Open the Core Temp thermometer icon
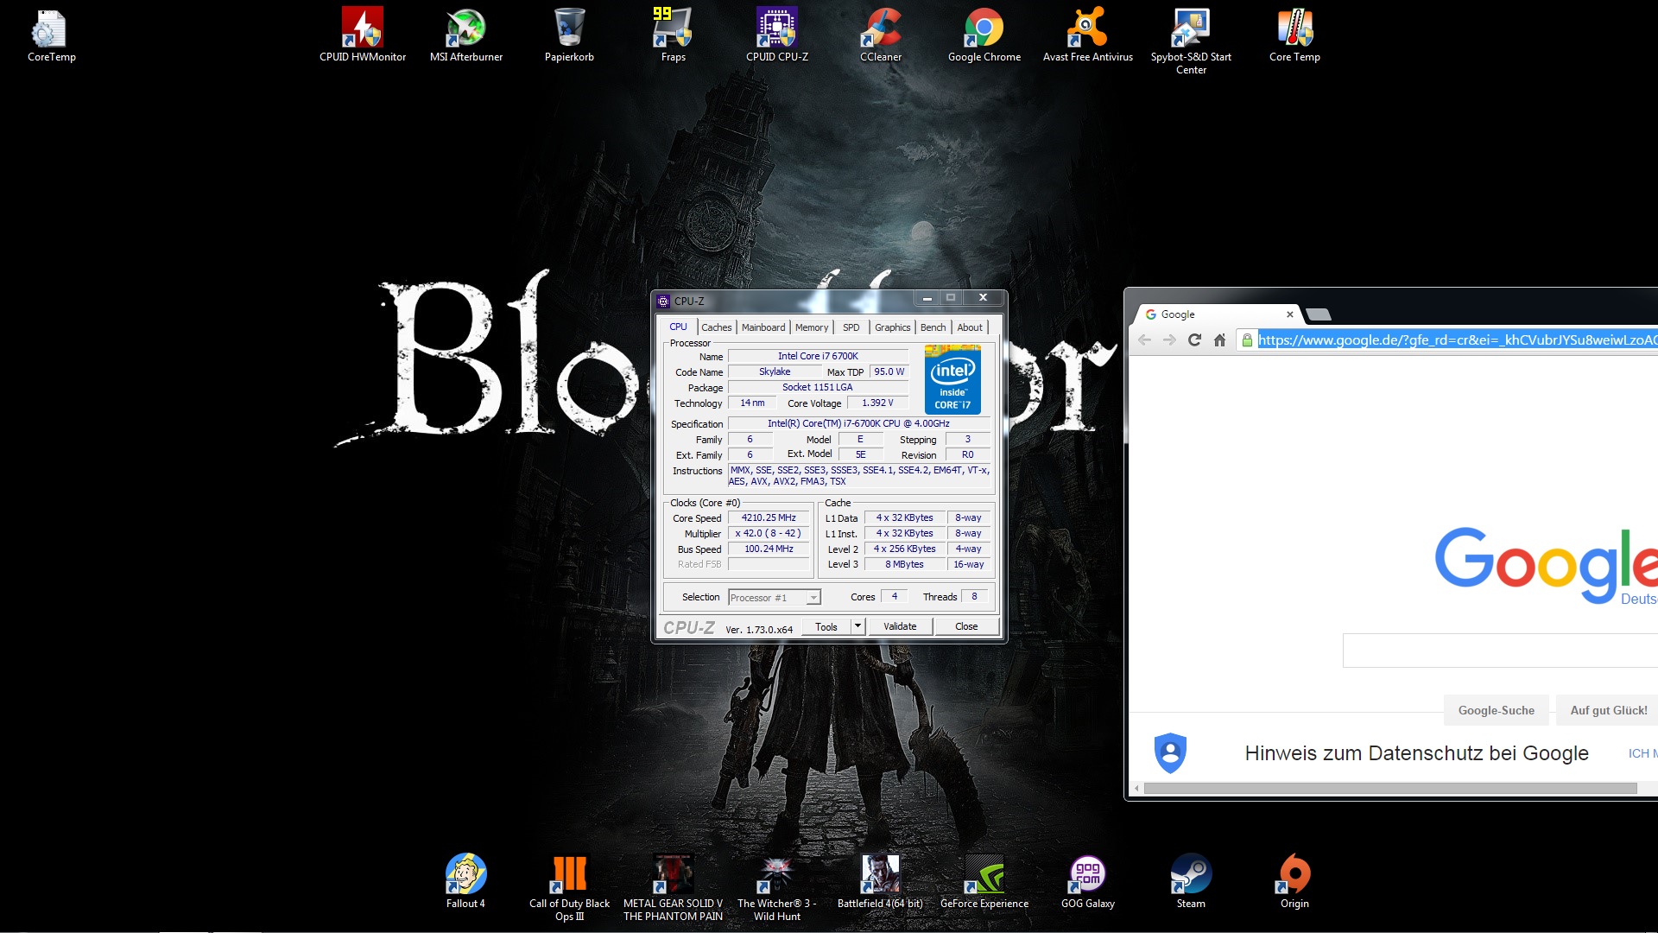Image resolution: width=1658 pixels, height=933 pixels. point(1294,36)
